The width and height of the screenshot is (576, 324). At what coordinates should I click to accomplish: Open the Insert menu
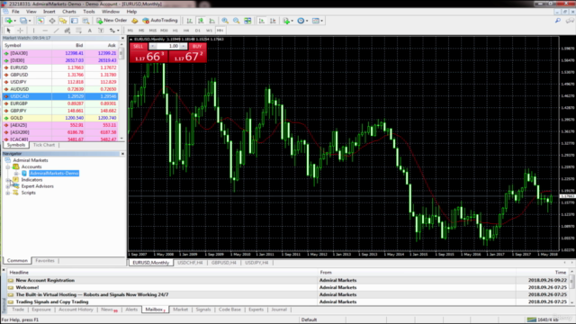pos(49,12)
